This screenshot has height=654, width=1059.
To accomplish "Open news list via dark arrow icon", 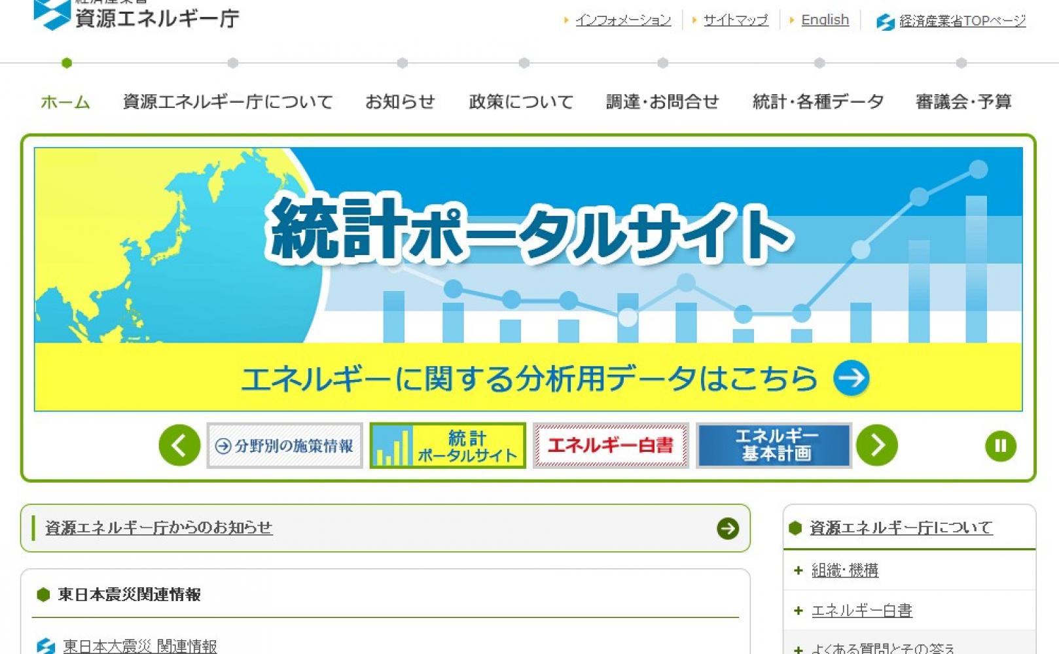I will pyautogui.click(x=727, y=528).
